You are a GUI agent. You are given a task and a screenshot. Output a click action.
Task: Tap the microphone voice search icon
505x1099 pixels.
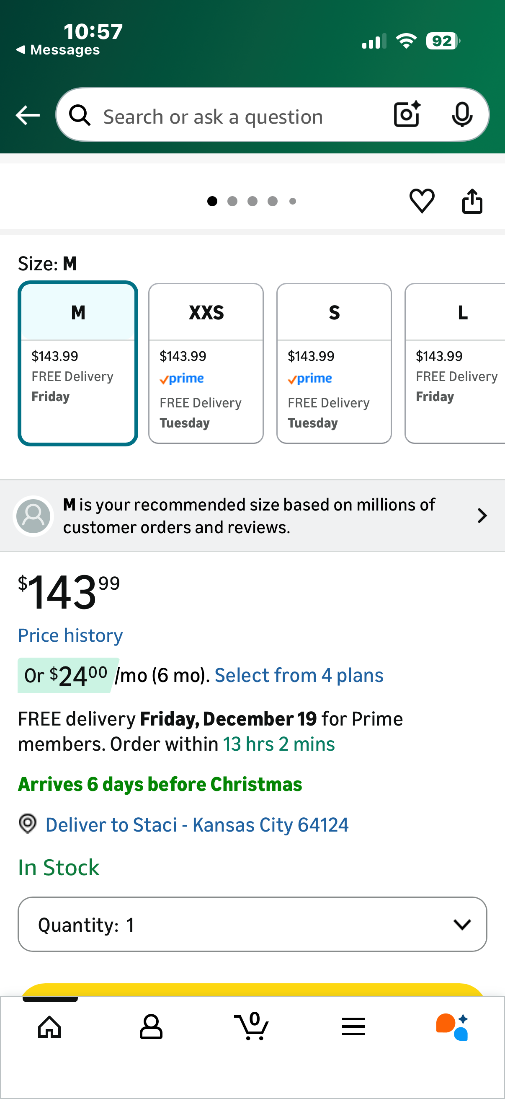[x=461, y=114]
